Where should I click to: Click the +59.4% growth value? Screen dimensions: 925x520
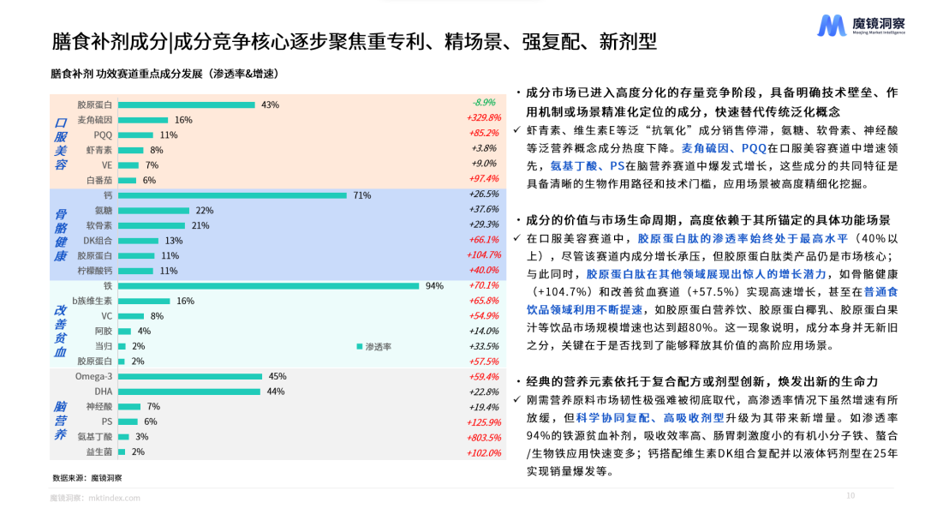pyautogui.click(x=484, y=377)
